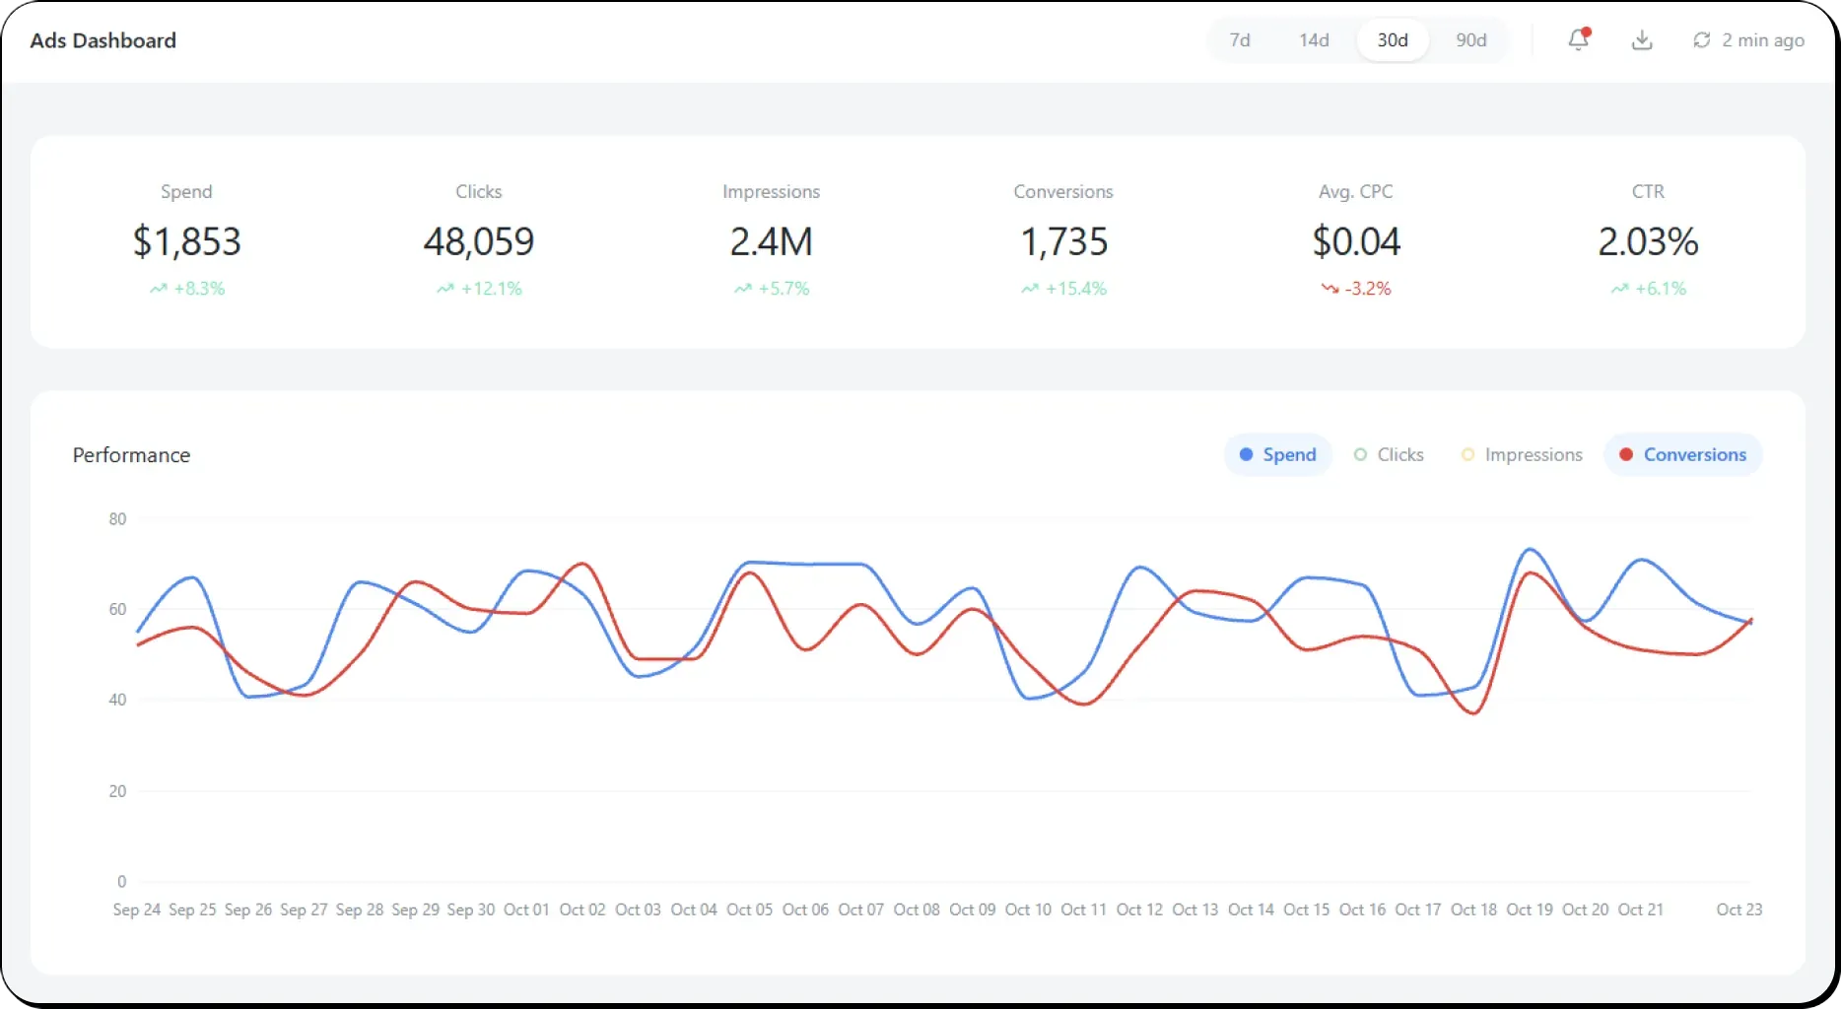Image resolution: width=1841 pixels, height=1009 pixels.
Task: Click the +5.7% Impressions trend indicator
Action: click(x=771, y=289)
